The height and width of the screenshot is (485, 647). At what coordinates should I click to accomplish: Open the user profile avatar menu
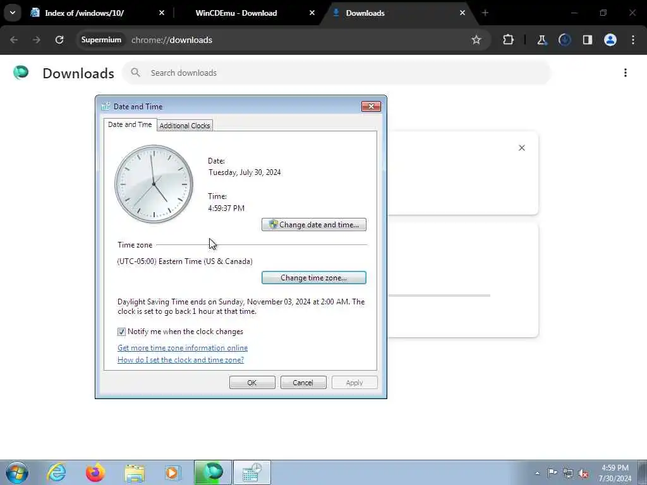tap(610, 40)
